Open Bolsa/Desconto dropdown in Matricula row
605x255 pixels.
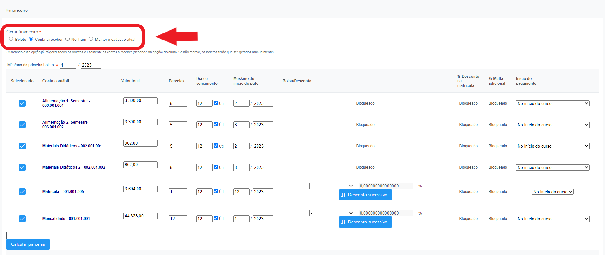point(332,186)
